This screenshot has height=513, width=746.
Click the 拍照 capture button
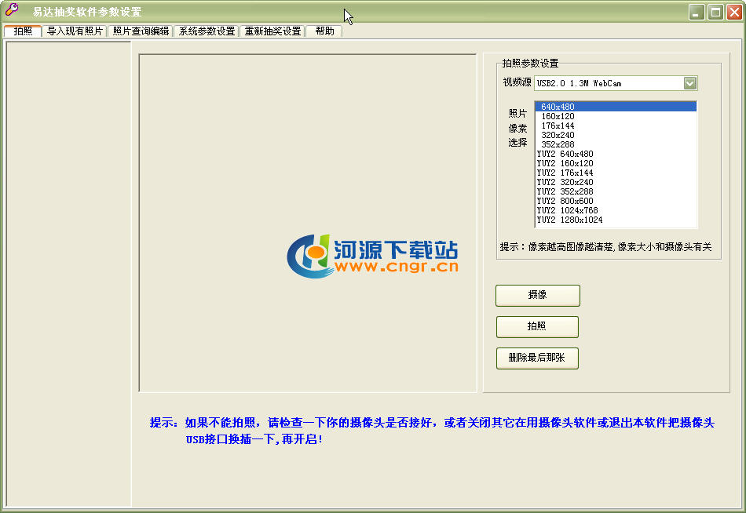tap(537, 326)
